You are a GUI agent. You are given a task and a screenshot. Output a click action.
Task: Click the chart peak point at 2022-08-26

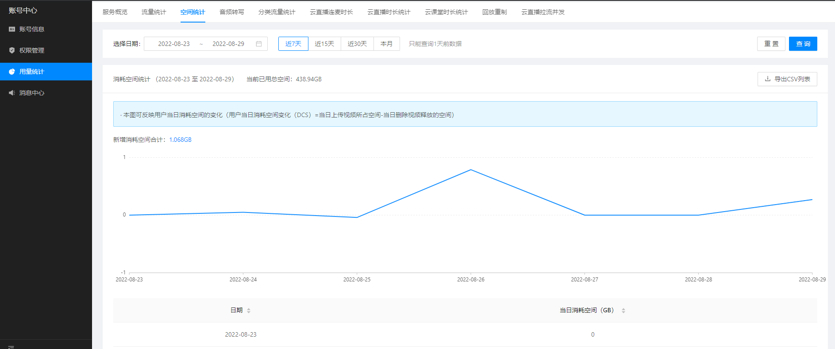[x=471, y=170]
